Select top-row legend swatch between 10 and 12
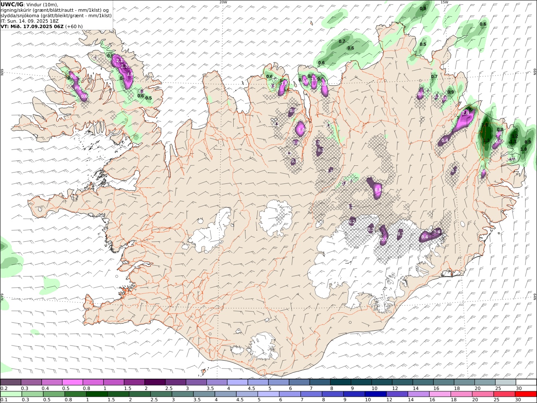 (382, 382)
